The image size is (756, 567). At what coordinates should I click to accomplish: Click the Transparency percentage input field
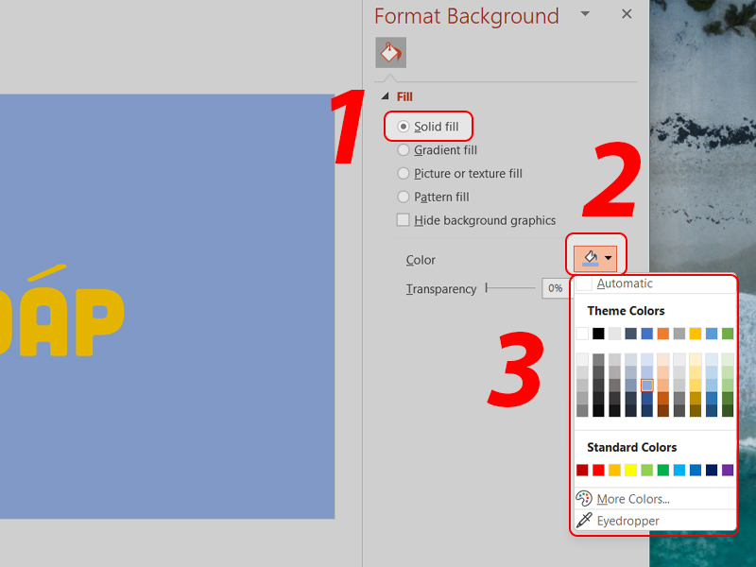pyautogui.click(x=555, y=289)
